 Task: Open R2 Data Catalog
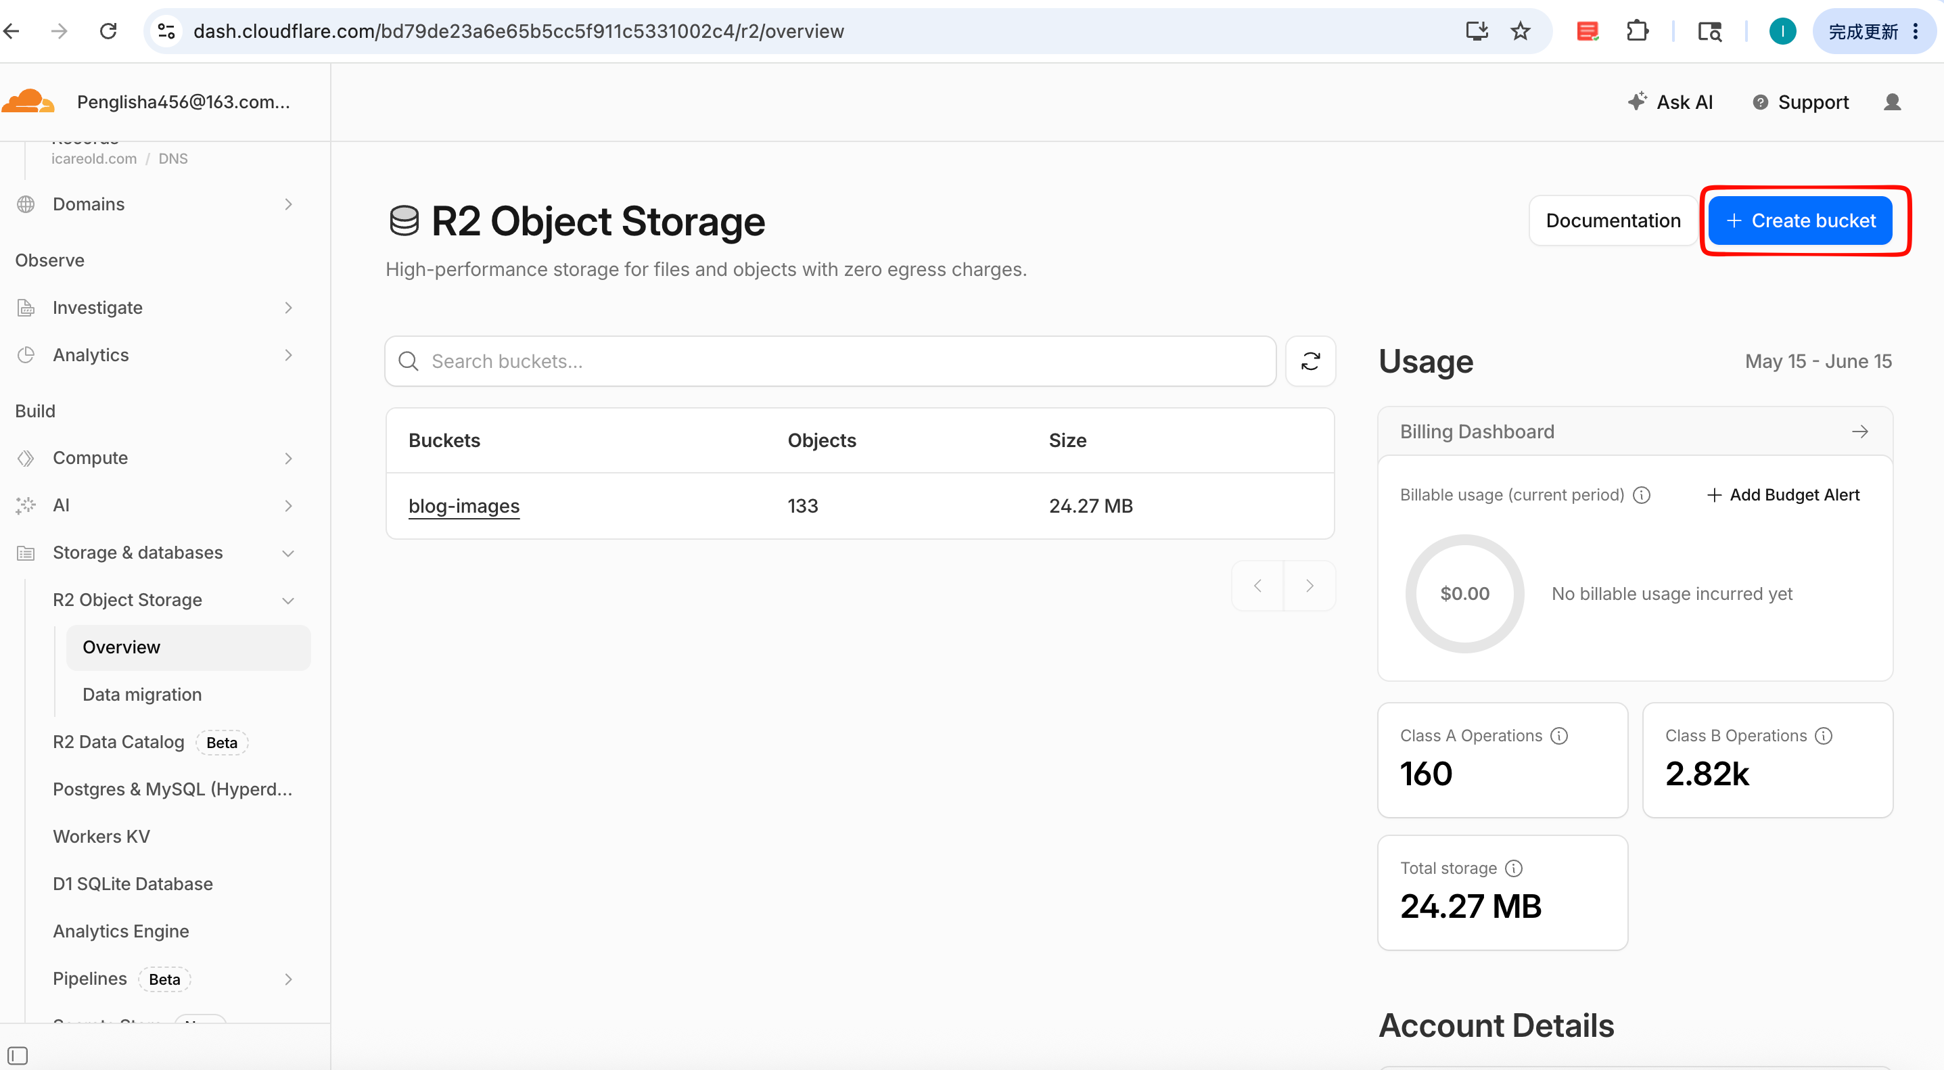(x=118, y=743)
